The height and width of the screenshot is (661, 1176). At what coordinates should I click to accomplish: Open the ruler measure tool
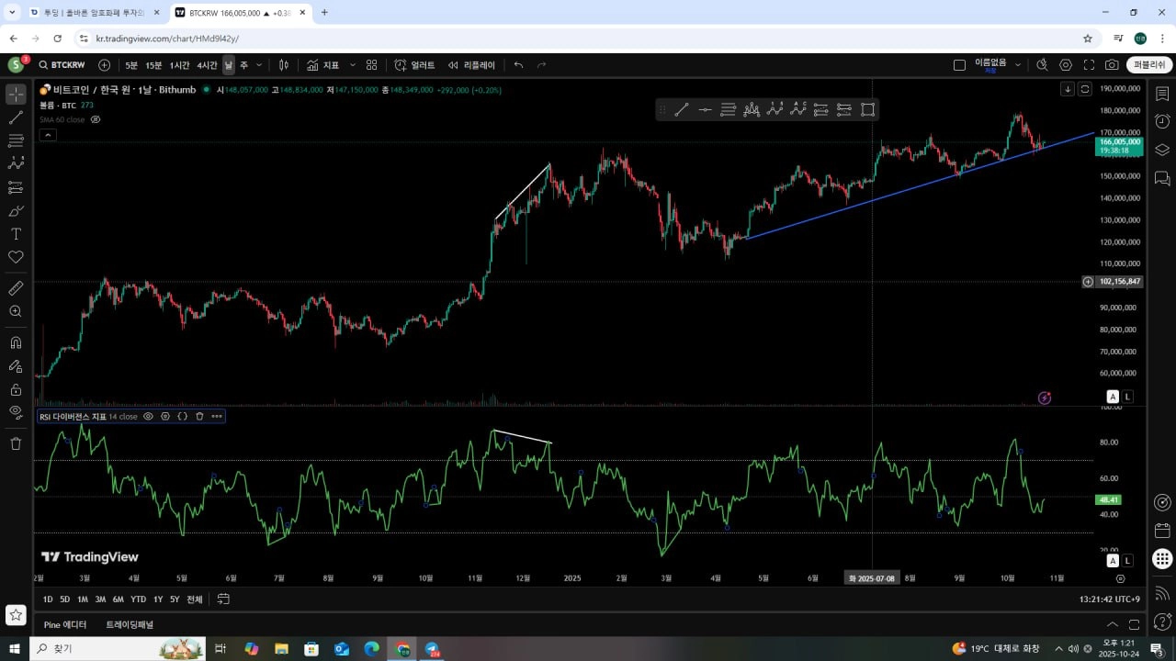click(16, 288)
